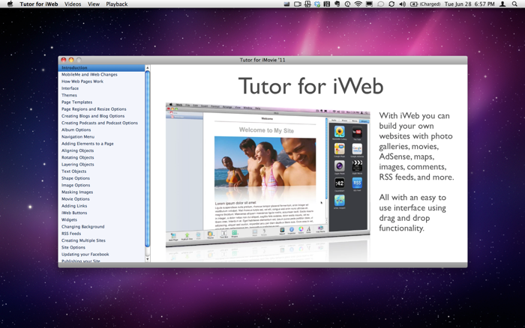Open the chat bubble menu bar icon
525x328 pixels.
point(380,4)
